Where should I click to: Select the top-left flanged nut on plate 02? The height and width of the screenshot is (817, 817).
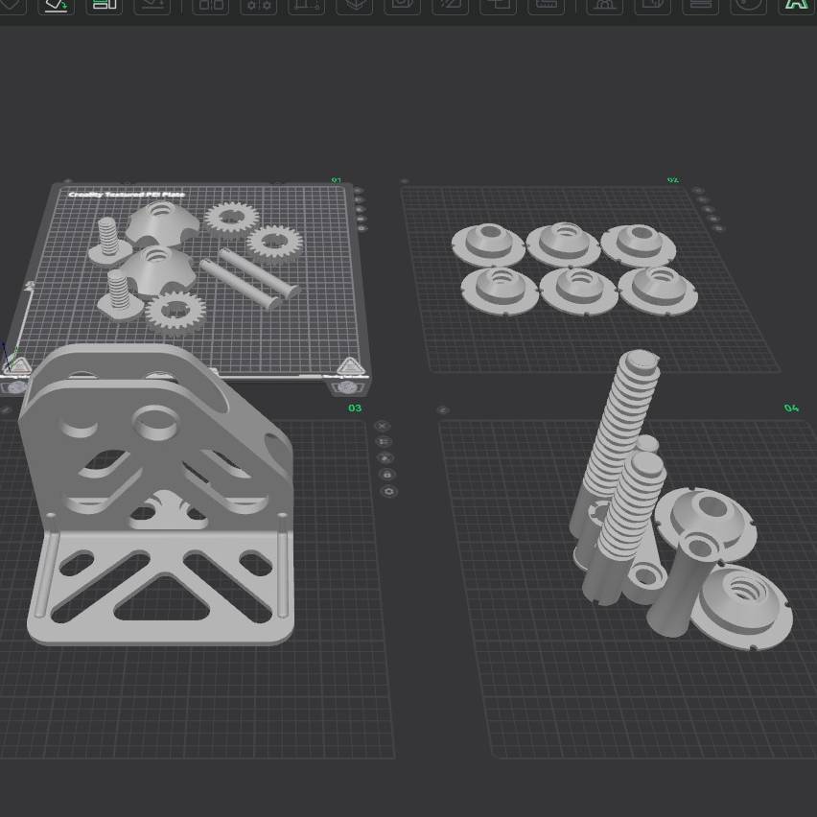coord(488,243)
